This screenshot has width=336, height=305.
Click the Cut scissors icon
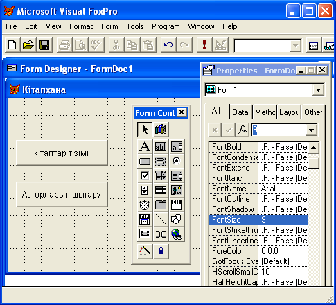pyautogui.click(x=116, y=45)
